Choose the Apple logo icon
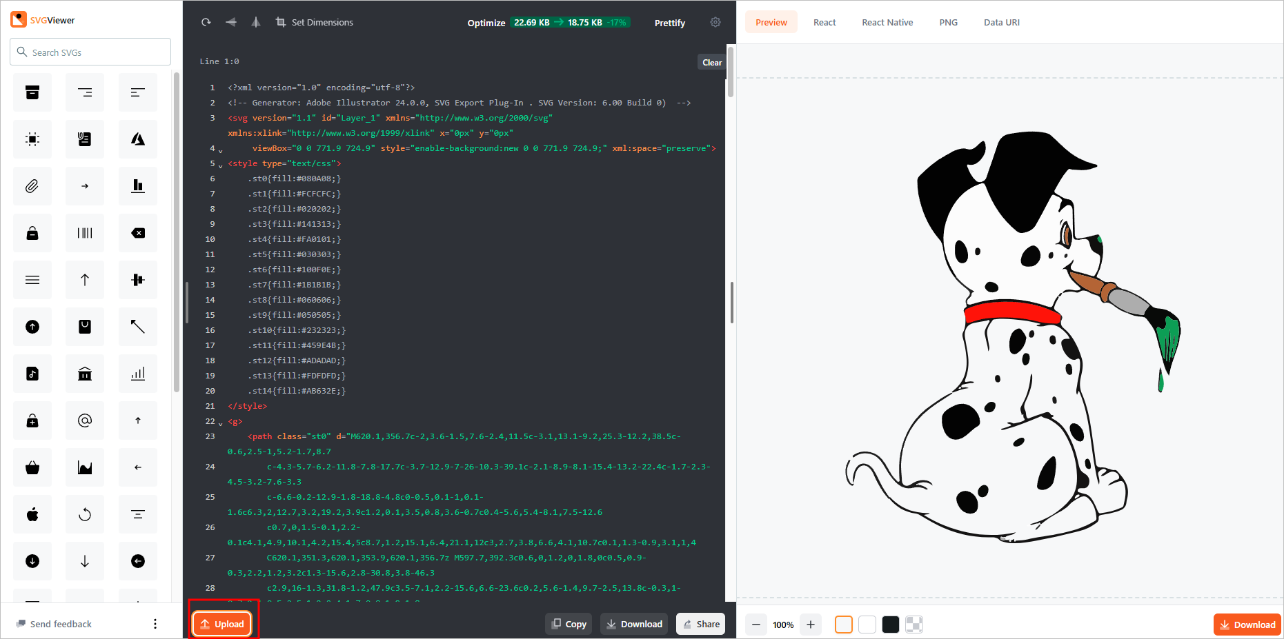1284x639 pixels. 32,514
